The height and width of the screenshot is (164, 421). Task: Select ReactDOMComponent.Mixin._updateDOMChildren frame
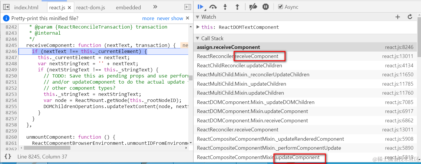305,102
